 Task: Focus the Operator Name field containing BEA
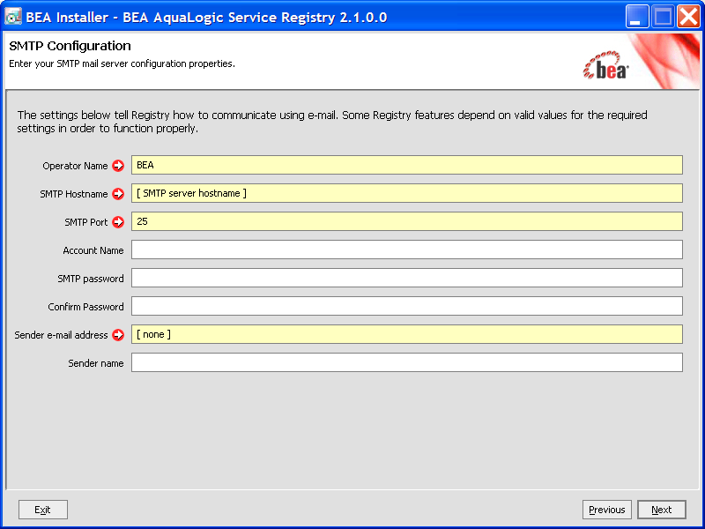[407, 165]
